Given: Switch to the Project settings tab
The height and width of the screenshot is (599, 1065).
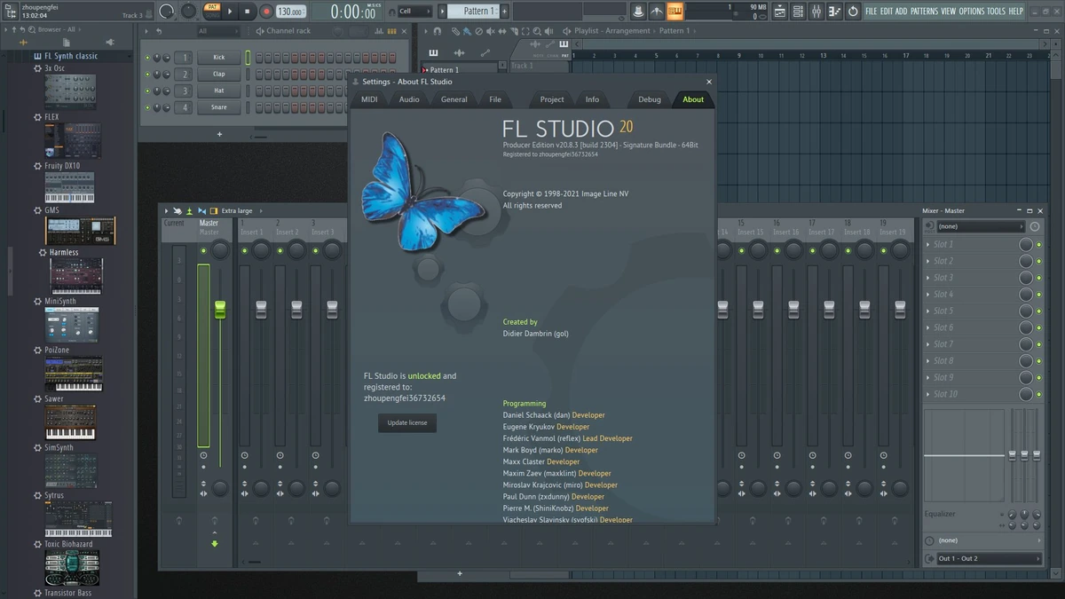Looking at the screenshot, I should 552,99.
